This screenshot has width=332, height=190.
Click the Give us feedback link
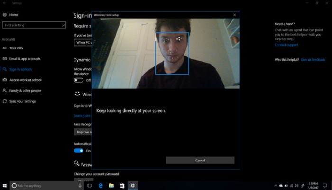tap(313, 60)
